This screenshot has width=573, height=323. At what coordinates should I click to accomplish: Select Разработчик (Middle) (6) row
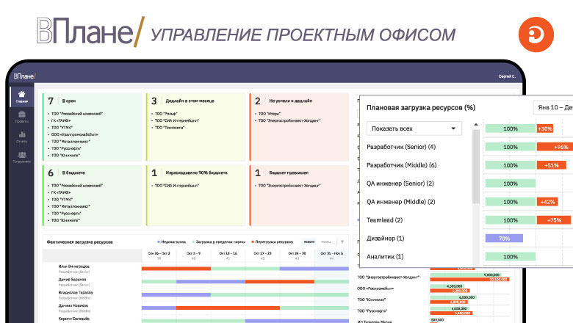click(402, 165)
